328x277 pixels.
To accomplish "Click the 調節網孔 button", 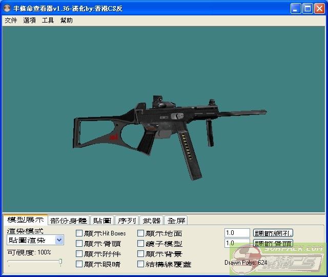I will (x=273, y=233).
